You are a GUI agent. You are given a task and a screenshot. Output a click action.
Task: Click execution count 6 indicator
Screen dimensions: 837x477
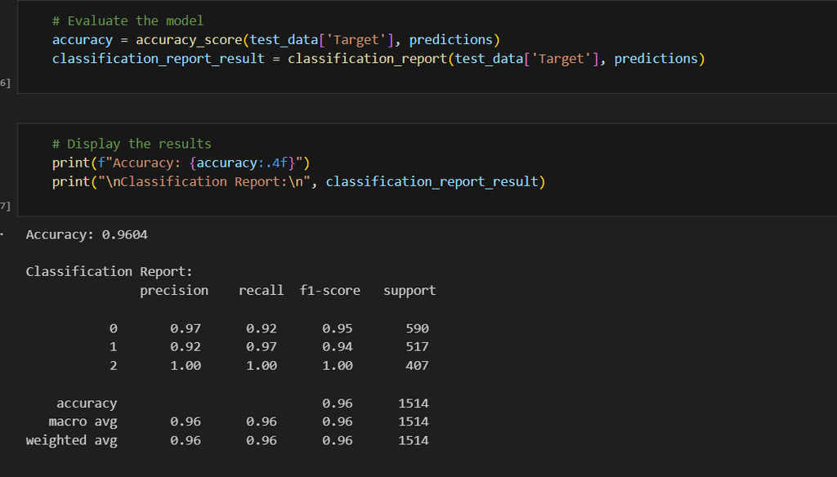pyautogui.click(x=5, y=83)
